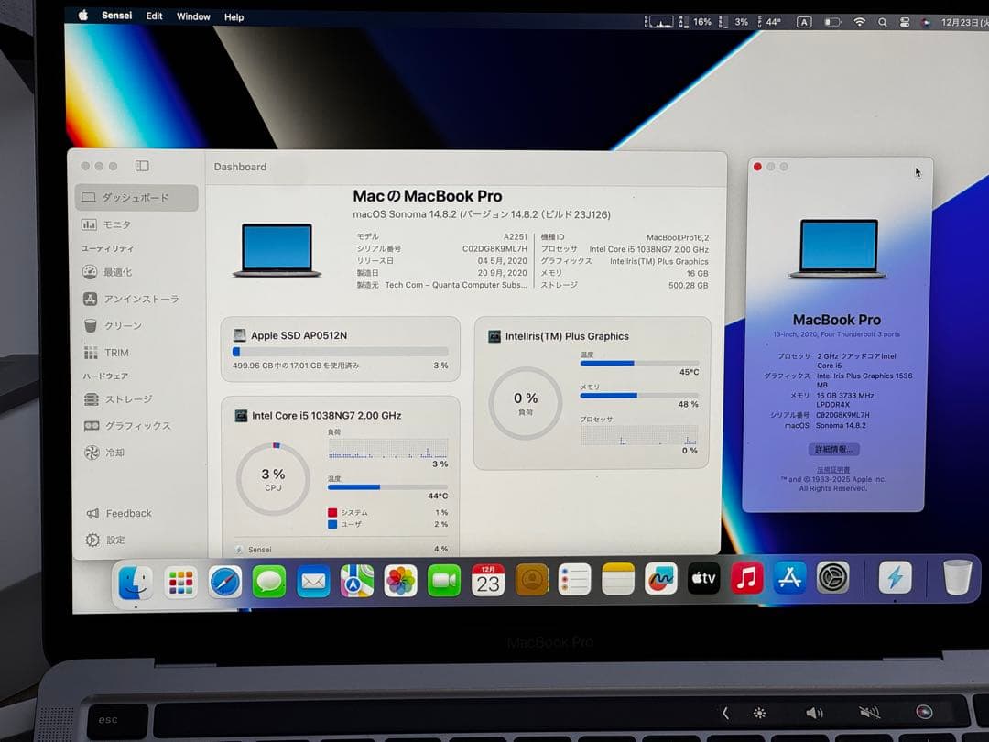Open the Window menu

[x=192, y=16]
